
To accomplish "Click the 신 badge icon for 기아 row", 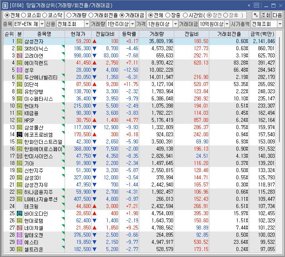I will tap(20, 163).
